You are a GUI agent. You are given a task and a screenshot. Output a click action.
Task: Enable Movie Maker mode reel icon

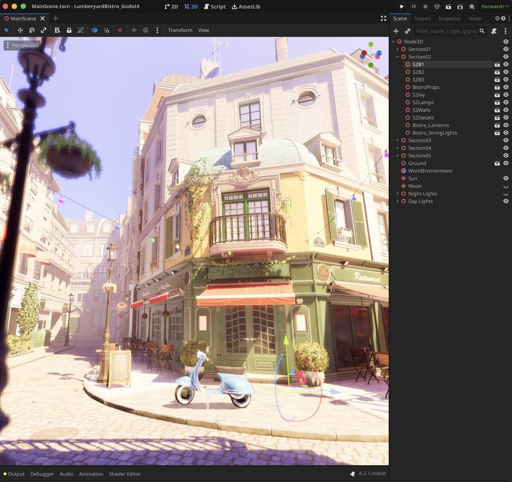coord(472,6)
